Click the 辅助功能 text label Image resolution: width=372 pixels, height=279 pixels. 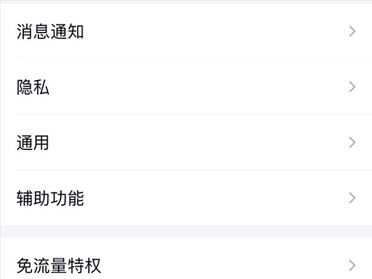point(50,198)
